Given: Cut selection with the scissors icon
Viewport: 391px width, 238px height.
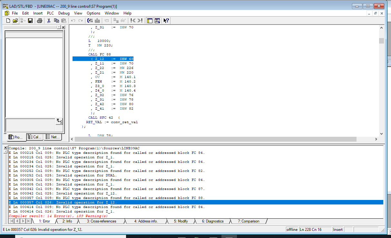Looking at the screenshot, I should (49, 21).
